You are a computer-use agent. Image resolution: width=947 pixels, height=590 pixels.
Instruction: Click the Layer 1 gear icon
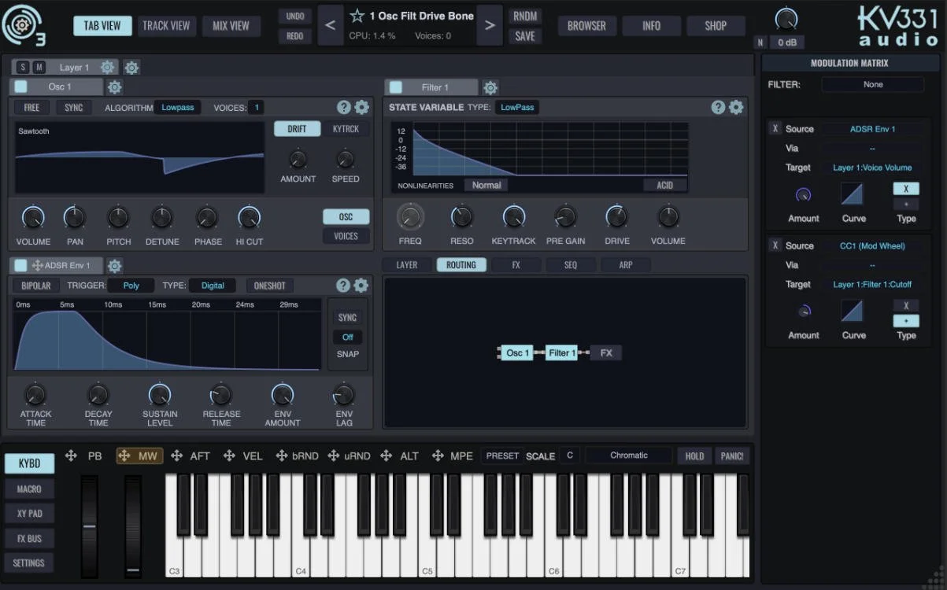[x=107, y=67]
